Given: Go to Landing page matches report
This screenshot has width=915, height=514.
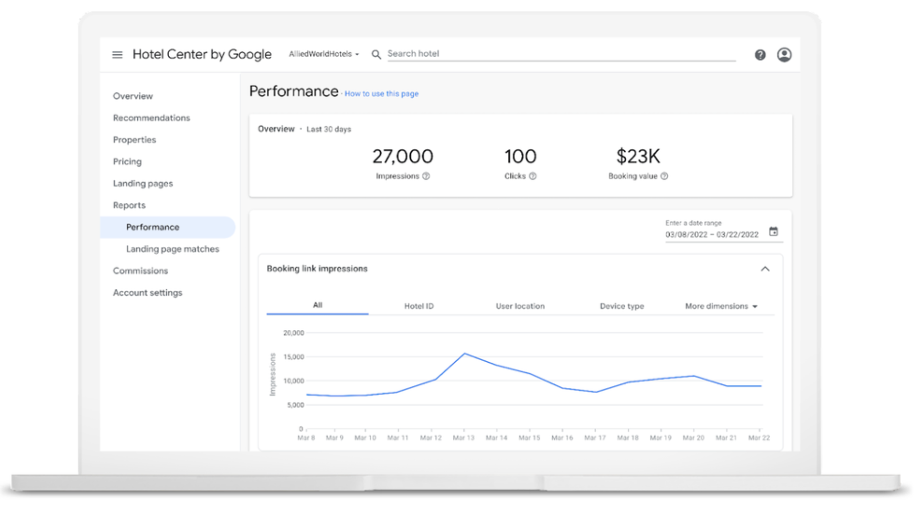Looking at the screenshot, I should point(172,249).
